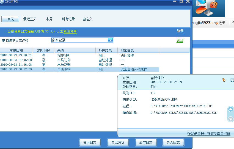Click 退出 logout link in the background window
Screen dimensions: 234x149
click(x=222, y=23)
